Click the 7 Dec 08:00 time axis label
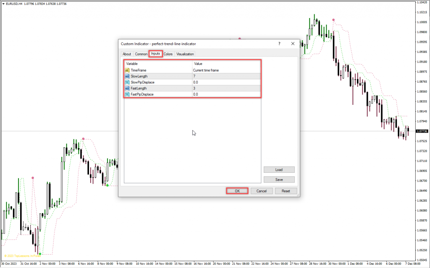 pos(413,264)
